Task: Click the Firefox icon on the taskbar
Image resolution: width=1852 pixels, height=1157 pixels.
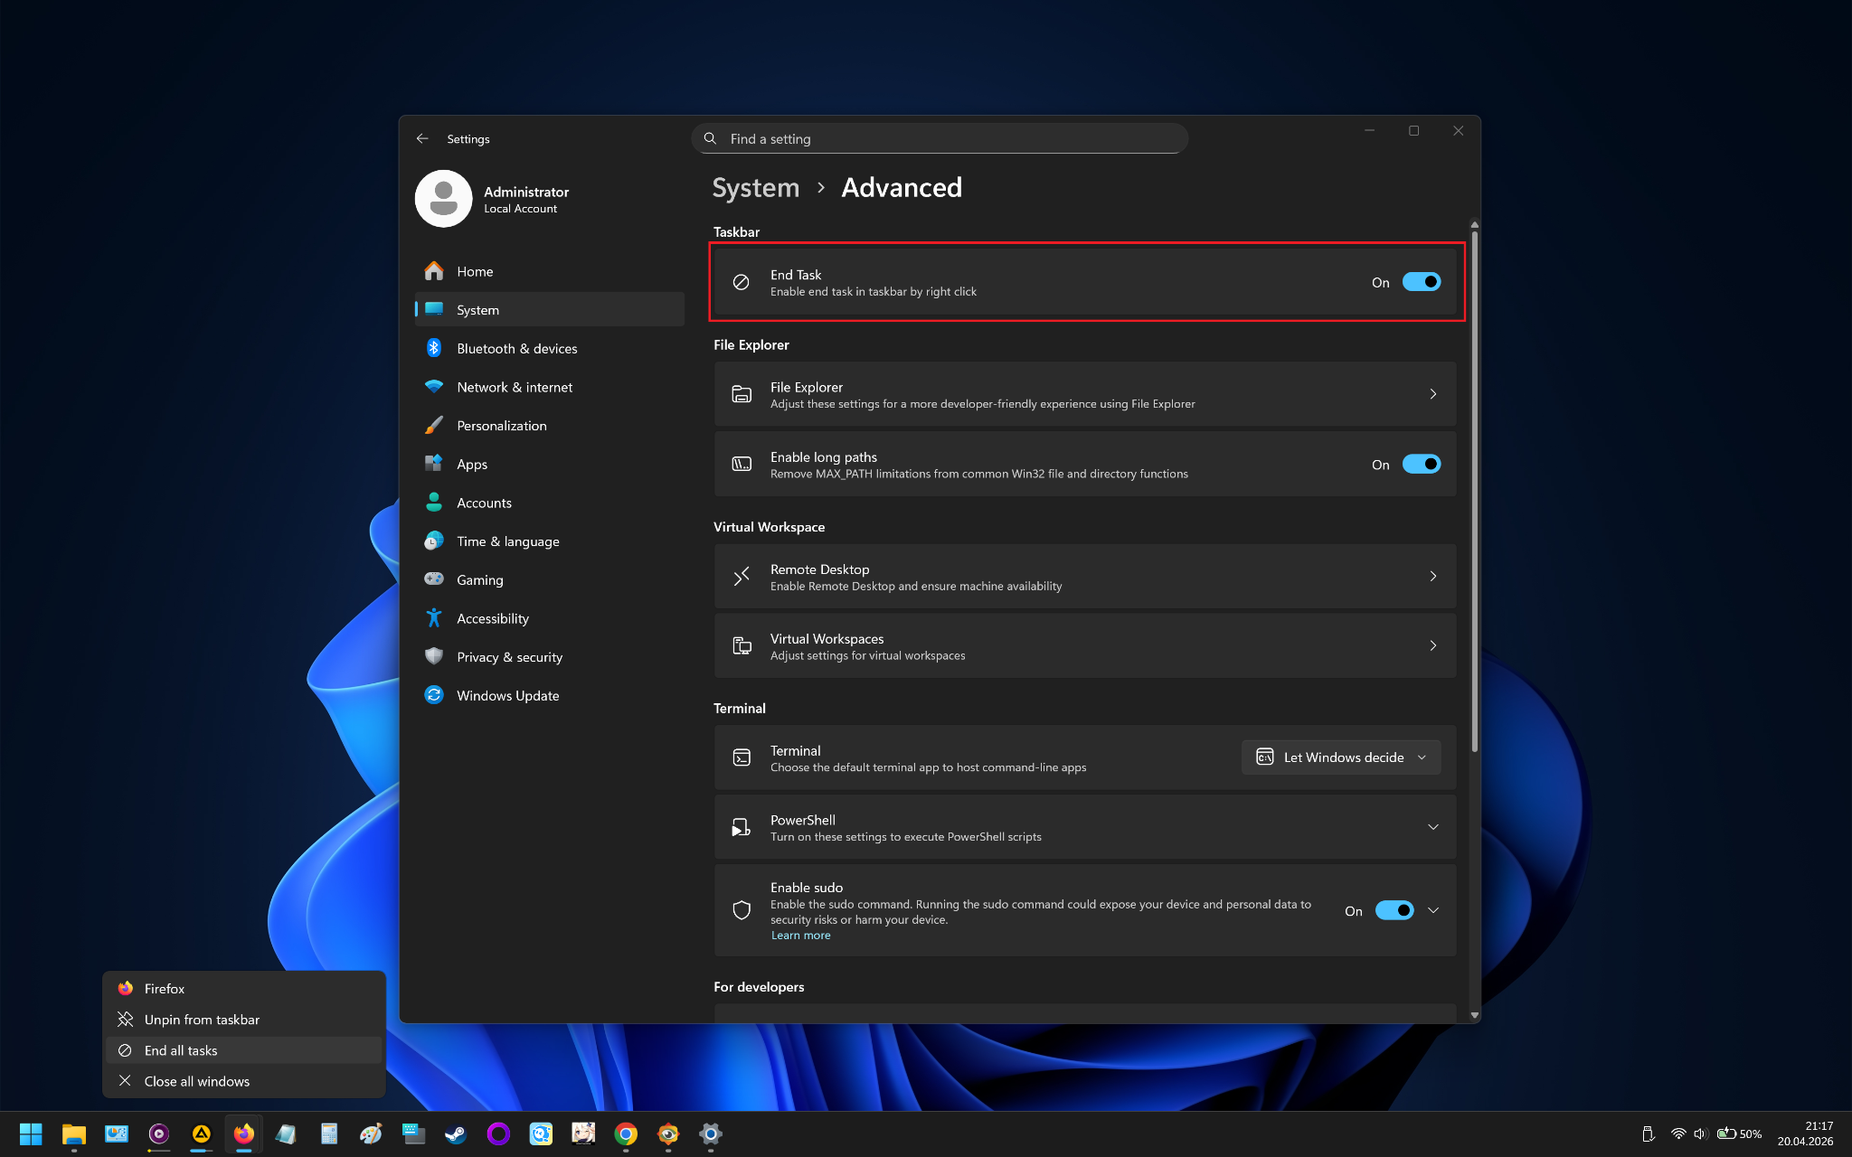Action: click(243, 1133)
